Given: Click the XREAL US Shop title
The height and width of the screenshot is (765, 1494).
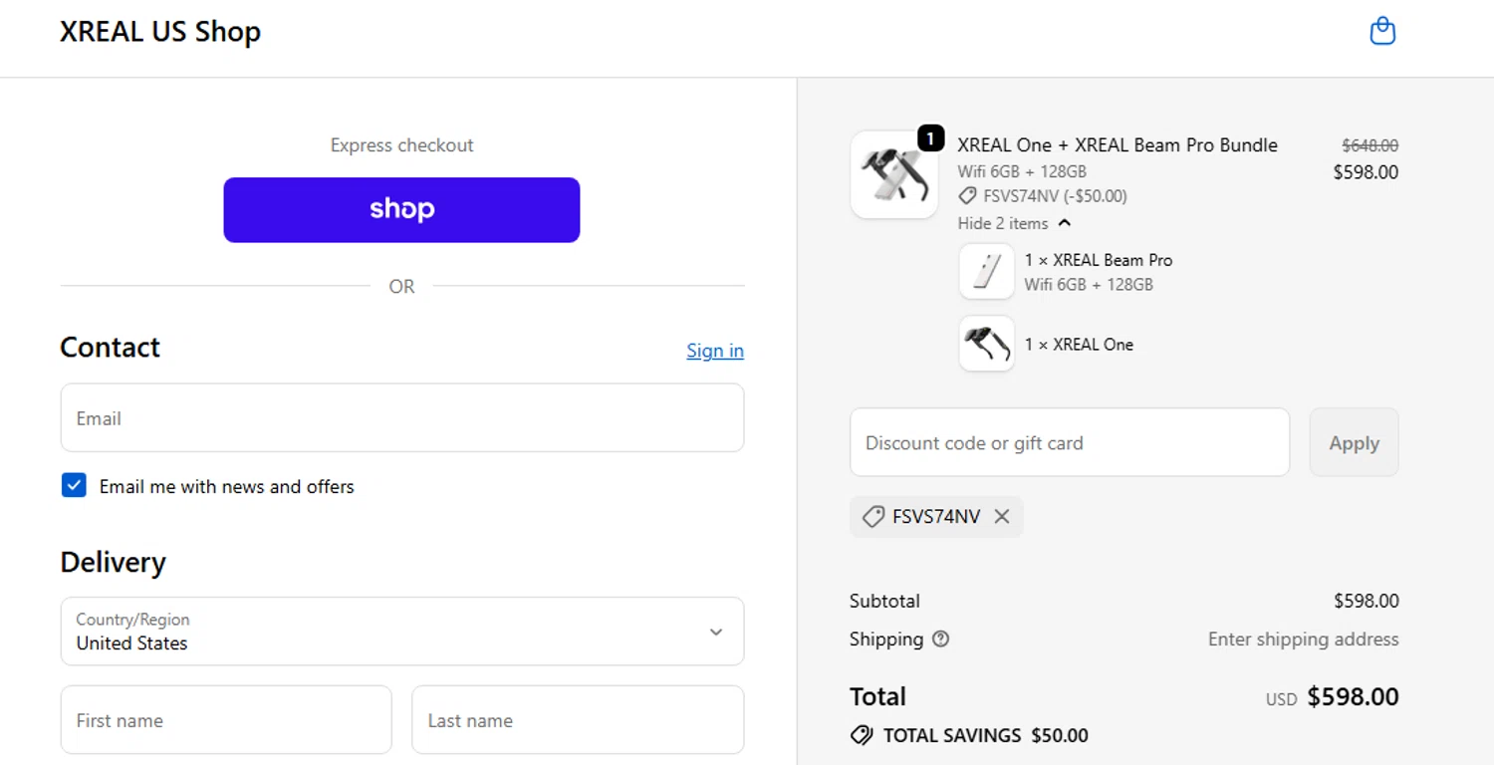Looking at the screenshot, I should [160, 32].
